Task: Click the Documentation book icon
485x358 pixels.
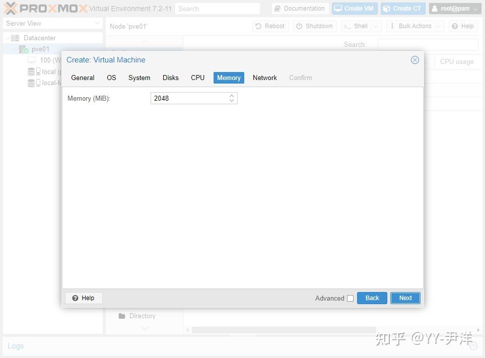Action: tap(276, 8)
